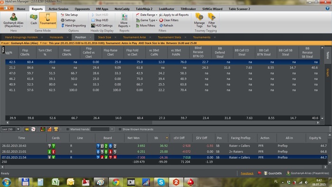This screenshot has width=332, height=187.
Task: Open SitNGo Wizard tab
Action: 212,9
